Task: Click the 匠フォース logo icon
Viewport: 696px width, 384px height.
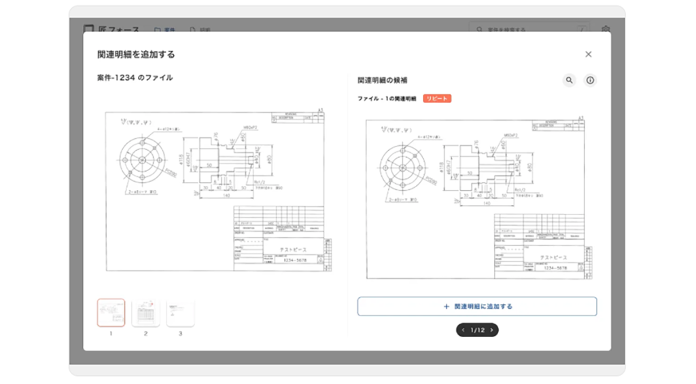Action: click(x=88, y=30)
